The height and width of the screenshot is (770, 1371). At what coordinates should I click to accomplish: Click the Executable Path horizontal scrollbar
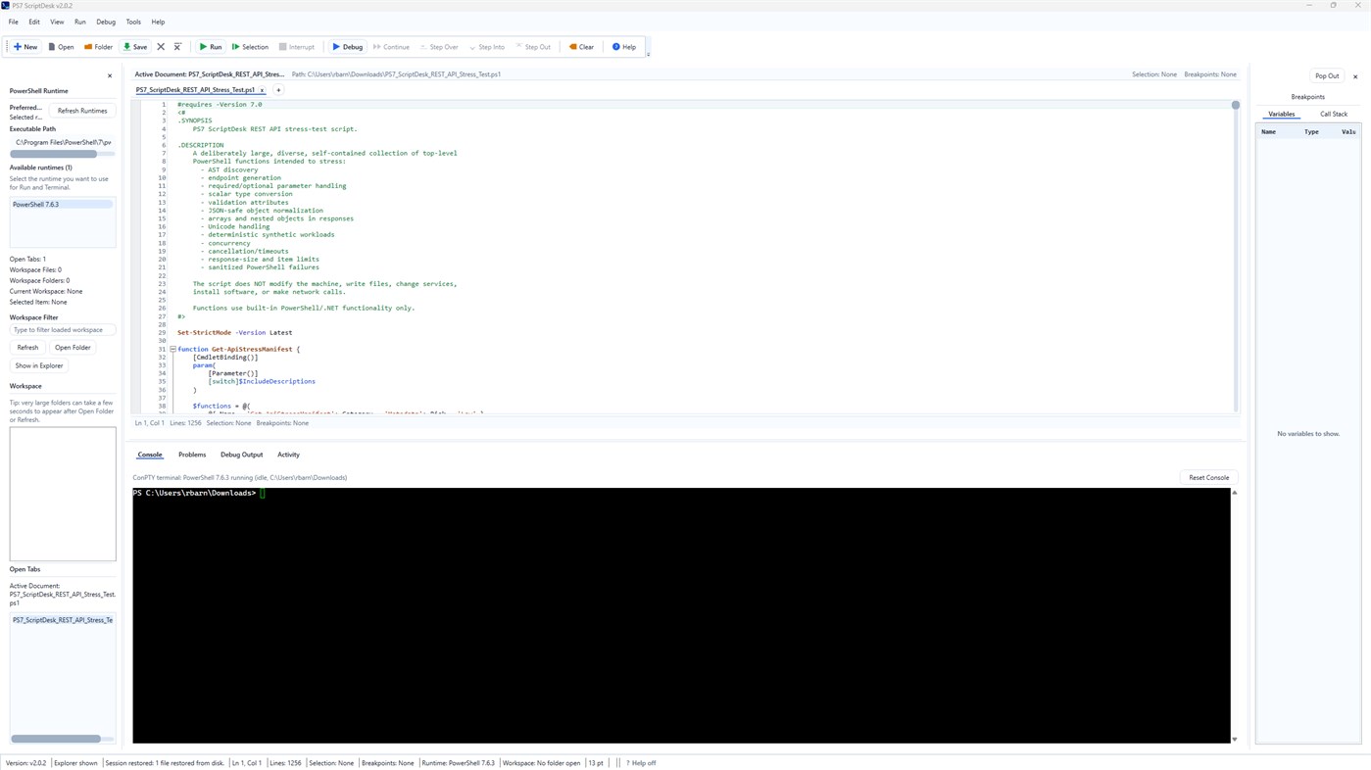click(53, 154)
